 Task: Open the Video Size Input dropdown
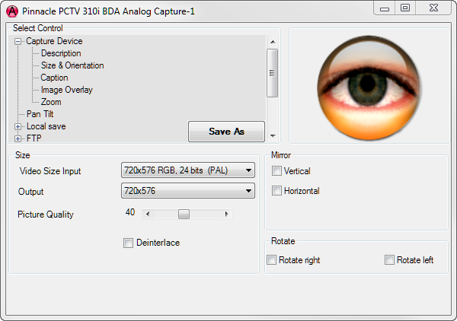[x=187, y=170]
